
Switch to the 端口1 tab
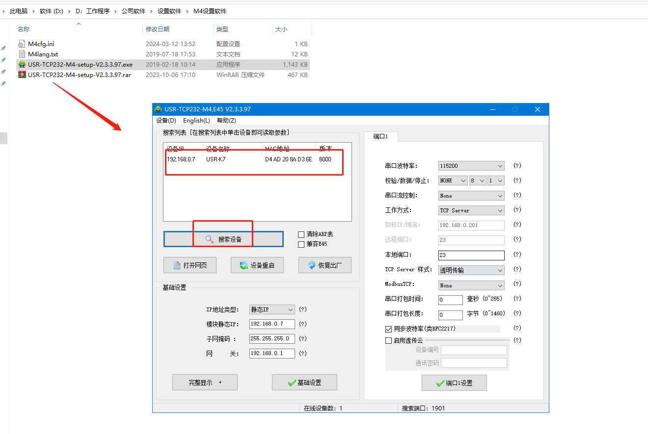380,136
